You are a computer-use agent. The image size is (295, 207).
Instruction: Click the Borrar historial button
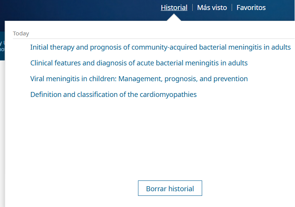(170, 188)
